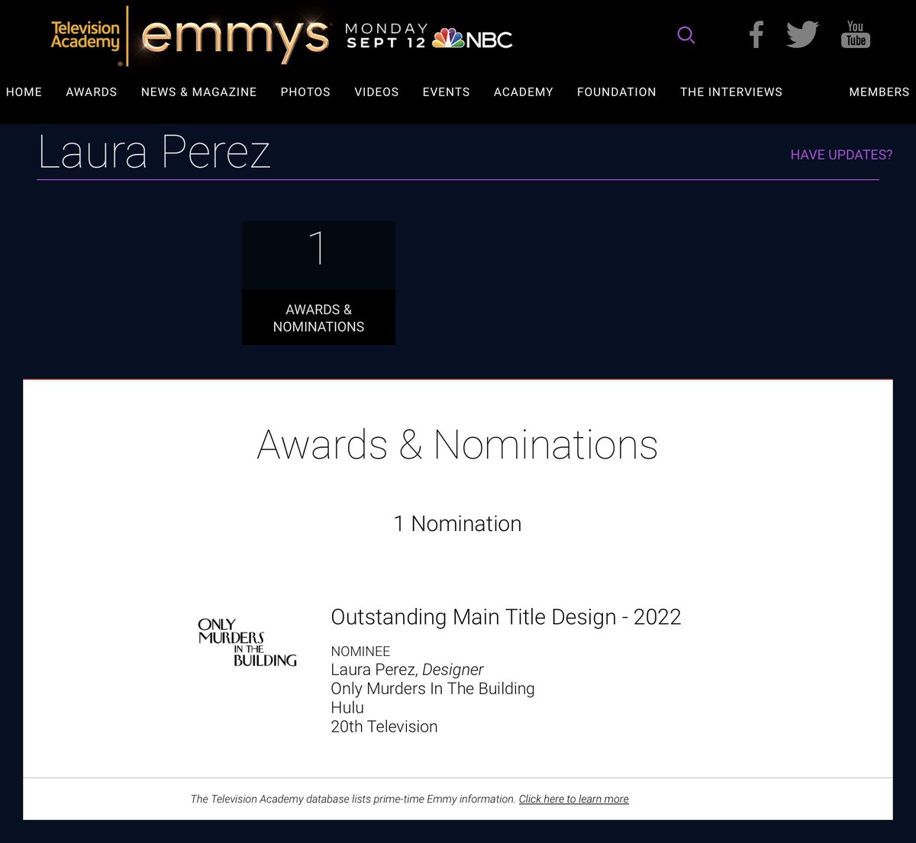Click the Television Academy logo
The height and width of the screenshot is (843, 916).
click(85, 36)
